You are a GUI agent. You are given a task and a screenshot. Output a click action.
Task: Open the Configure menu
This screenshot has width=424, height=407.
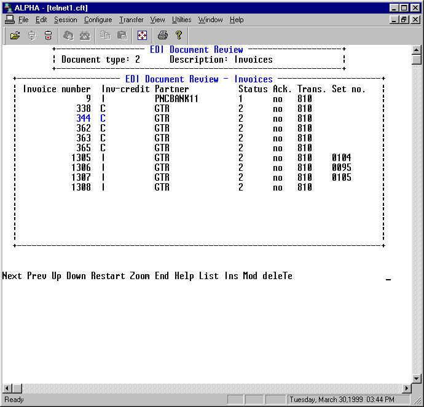98,20
